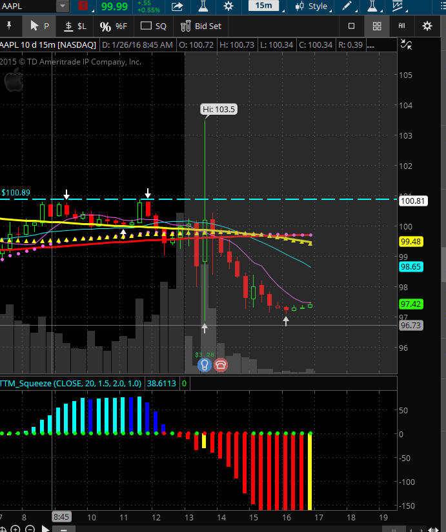This screenshot has width=446, height=532.
Task: Pick the SQ rectangle drawing tool
Action: (x=154, y=26)
